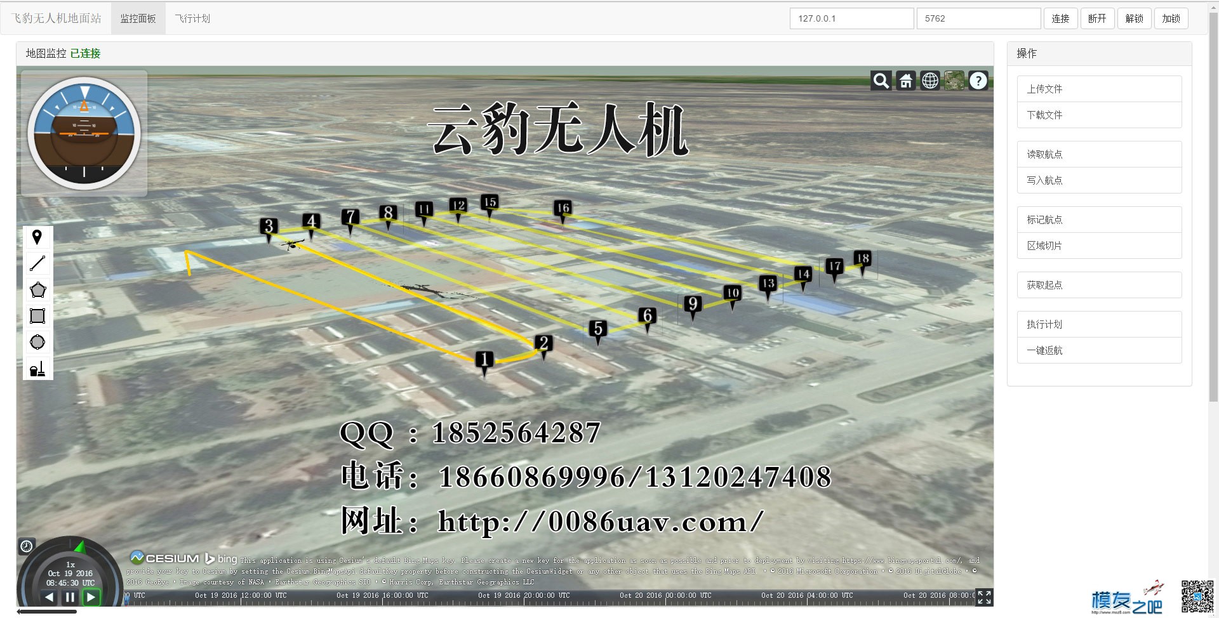
Task: Toggle fullscreen map view
Action: [984, 597]
